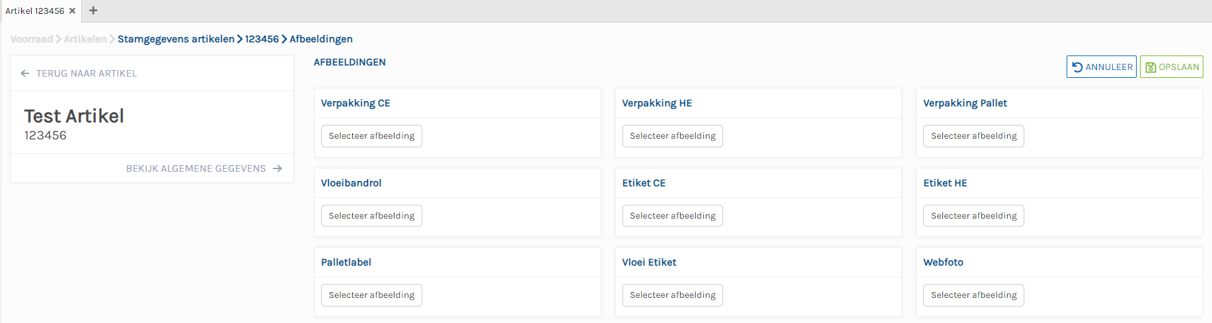Screen dimensions: 1212x323
Task: Choose image for Verpakking Pallet
Action: pyautogui.click(x=973, y=136)
